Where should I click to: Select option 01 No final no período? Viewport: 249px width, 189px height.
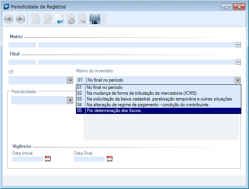(158, 87)
